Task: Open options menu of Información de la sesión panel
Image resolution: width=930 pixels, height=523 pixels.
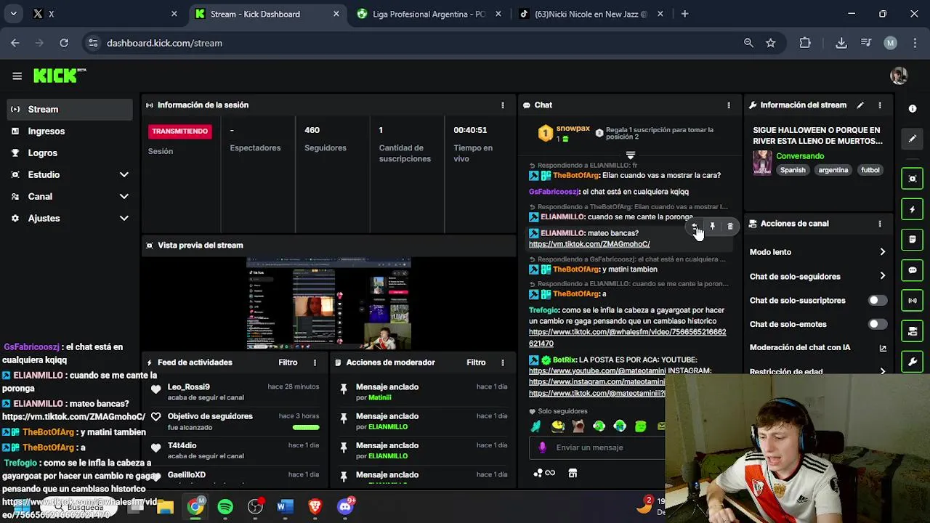Action: [502, 105]
